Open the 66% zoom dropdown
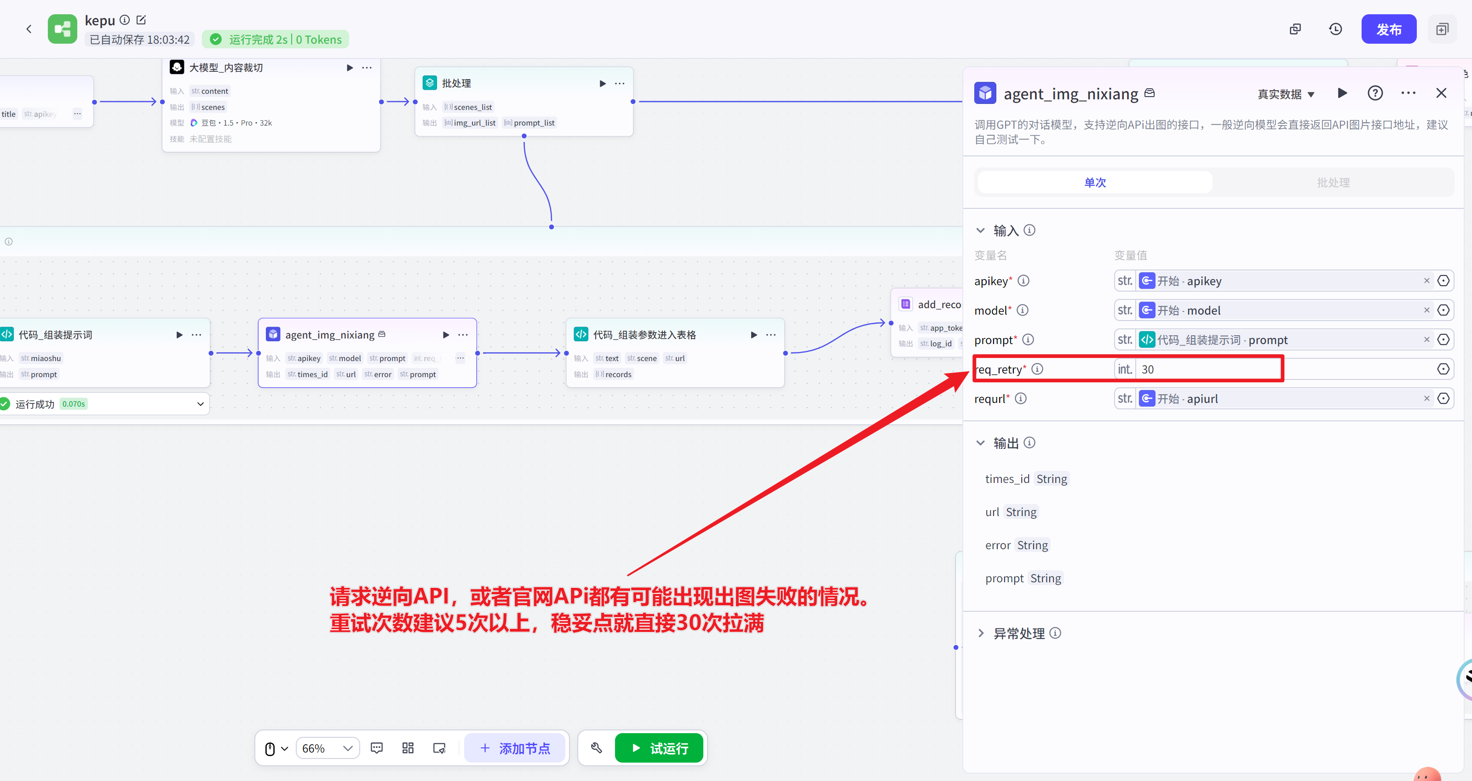Screen dimensions: 1472x781 [x=328, y=748]
